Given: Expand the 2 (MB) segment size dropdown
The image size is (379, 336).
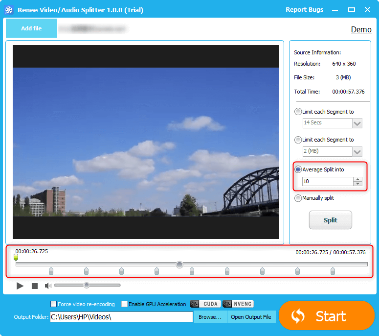Looking at the screenshot, I should pos(357,151).
